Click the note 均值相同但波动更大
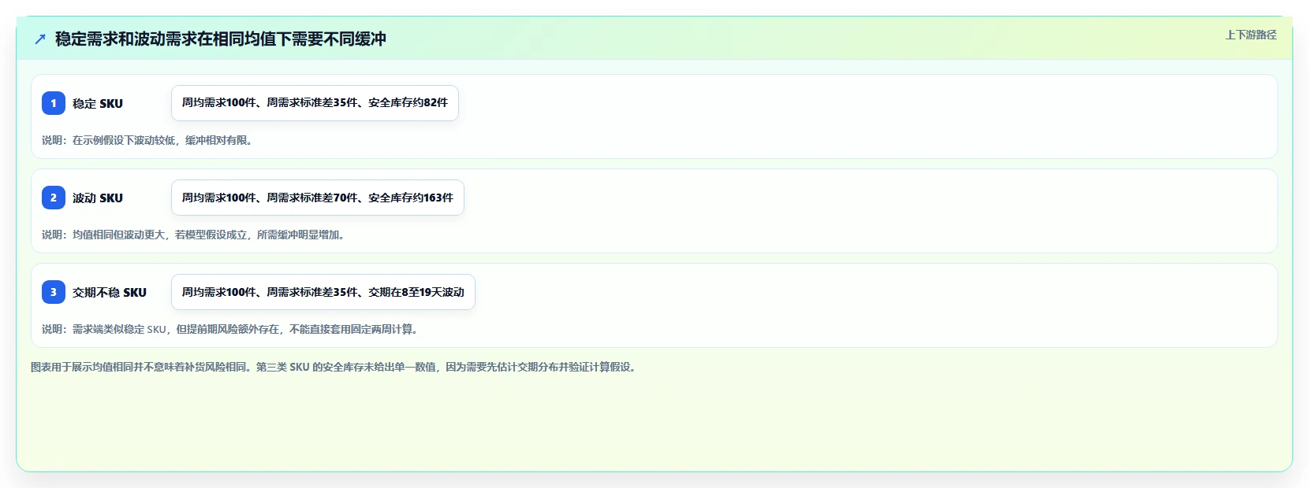Screen dimensions: 1309x488 (x=194, y=235)
